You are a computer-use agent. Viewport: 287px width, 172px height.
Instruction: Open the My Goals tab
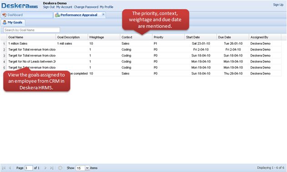13,22
